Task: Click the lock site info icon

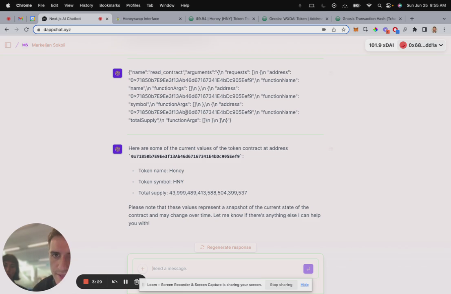Action: tap(39, 30)
